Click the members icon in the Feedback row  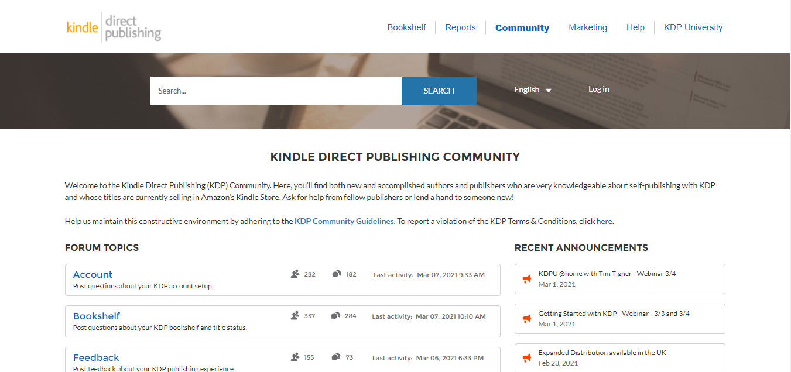pyautogui.click(x=295, y=357)
